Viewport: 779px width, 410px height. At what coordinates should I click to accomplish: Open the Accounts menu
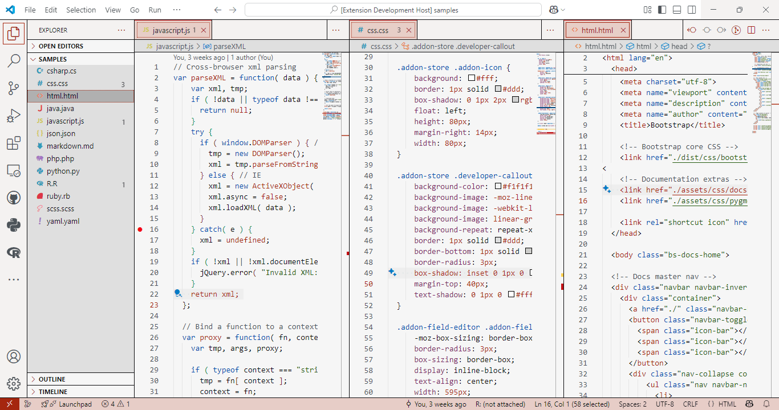14,356
